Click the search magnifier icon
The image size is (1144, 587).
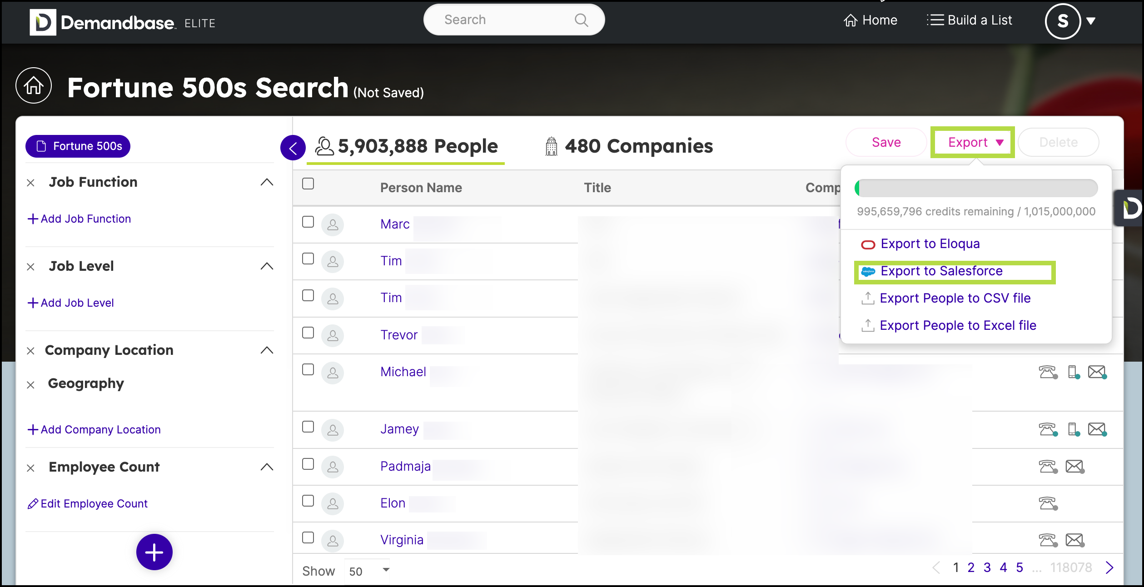pos(581,20)
